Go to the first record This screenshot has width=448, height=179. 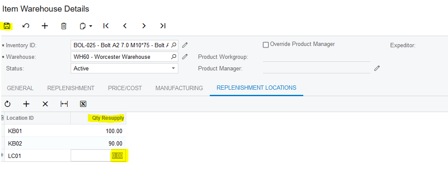point(106,26)
